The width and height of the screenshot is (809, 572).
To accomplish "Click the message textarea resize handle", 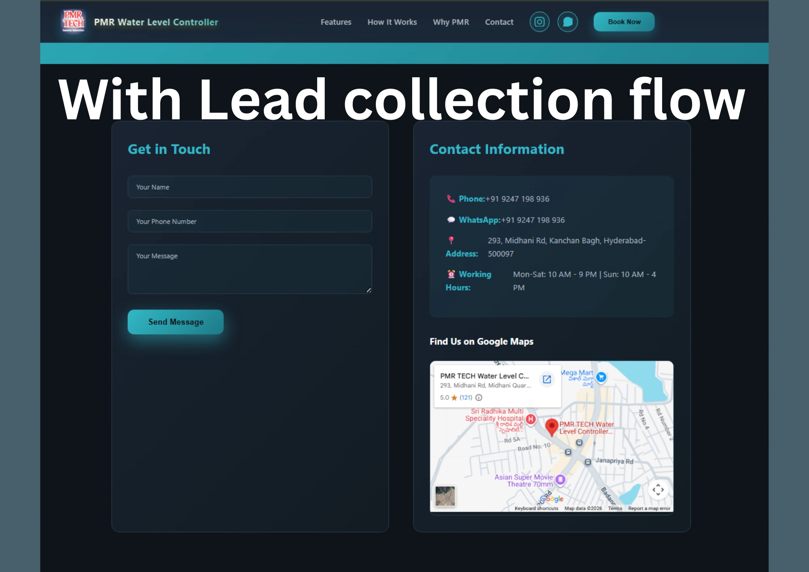I will [368, 290].
